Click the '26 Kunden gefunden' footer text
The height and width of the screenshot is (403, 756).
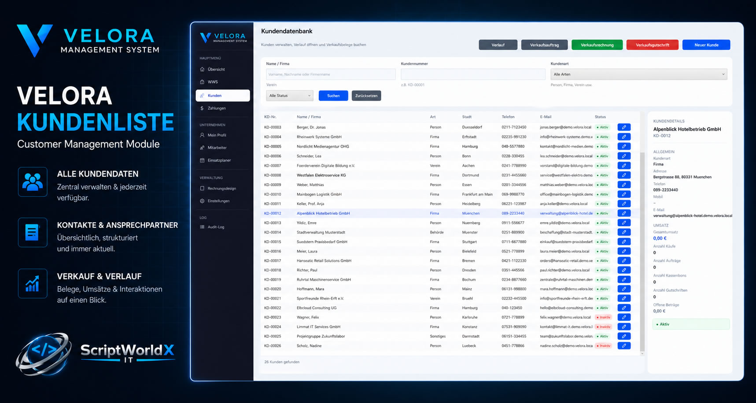[282, 362]
